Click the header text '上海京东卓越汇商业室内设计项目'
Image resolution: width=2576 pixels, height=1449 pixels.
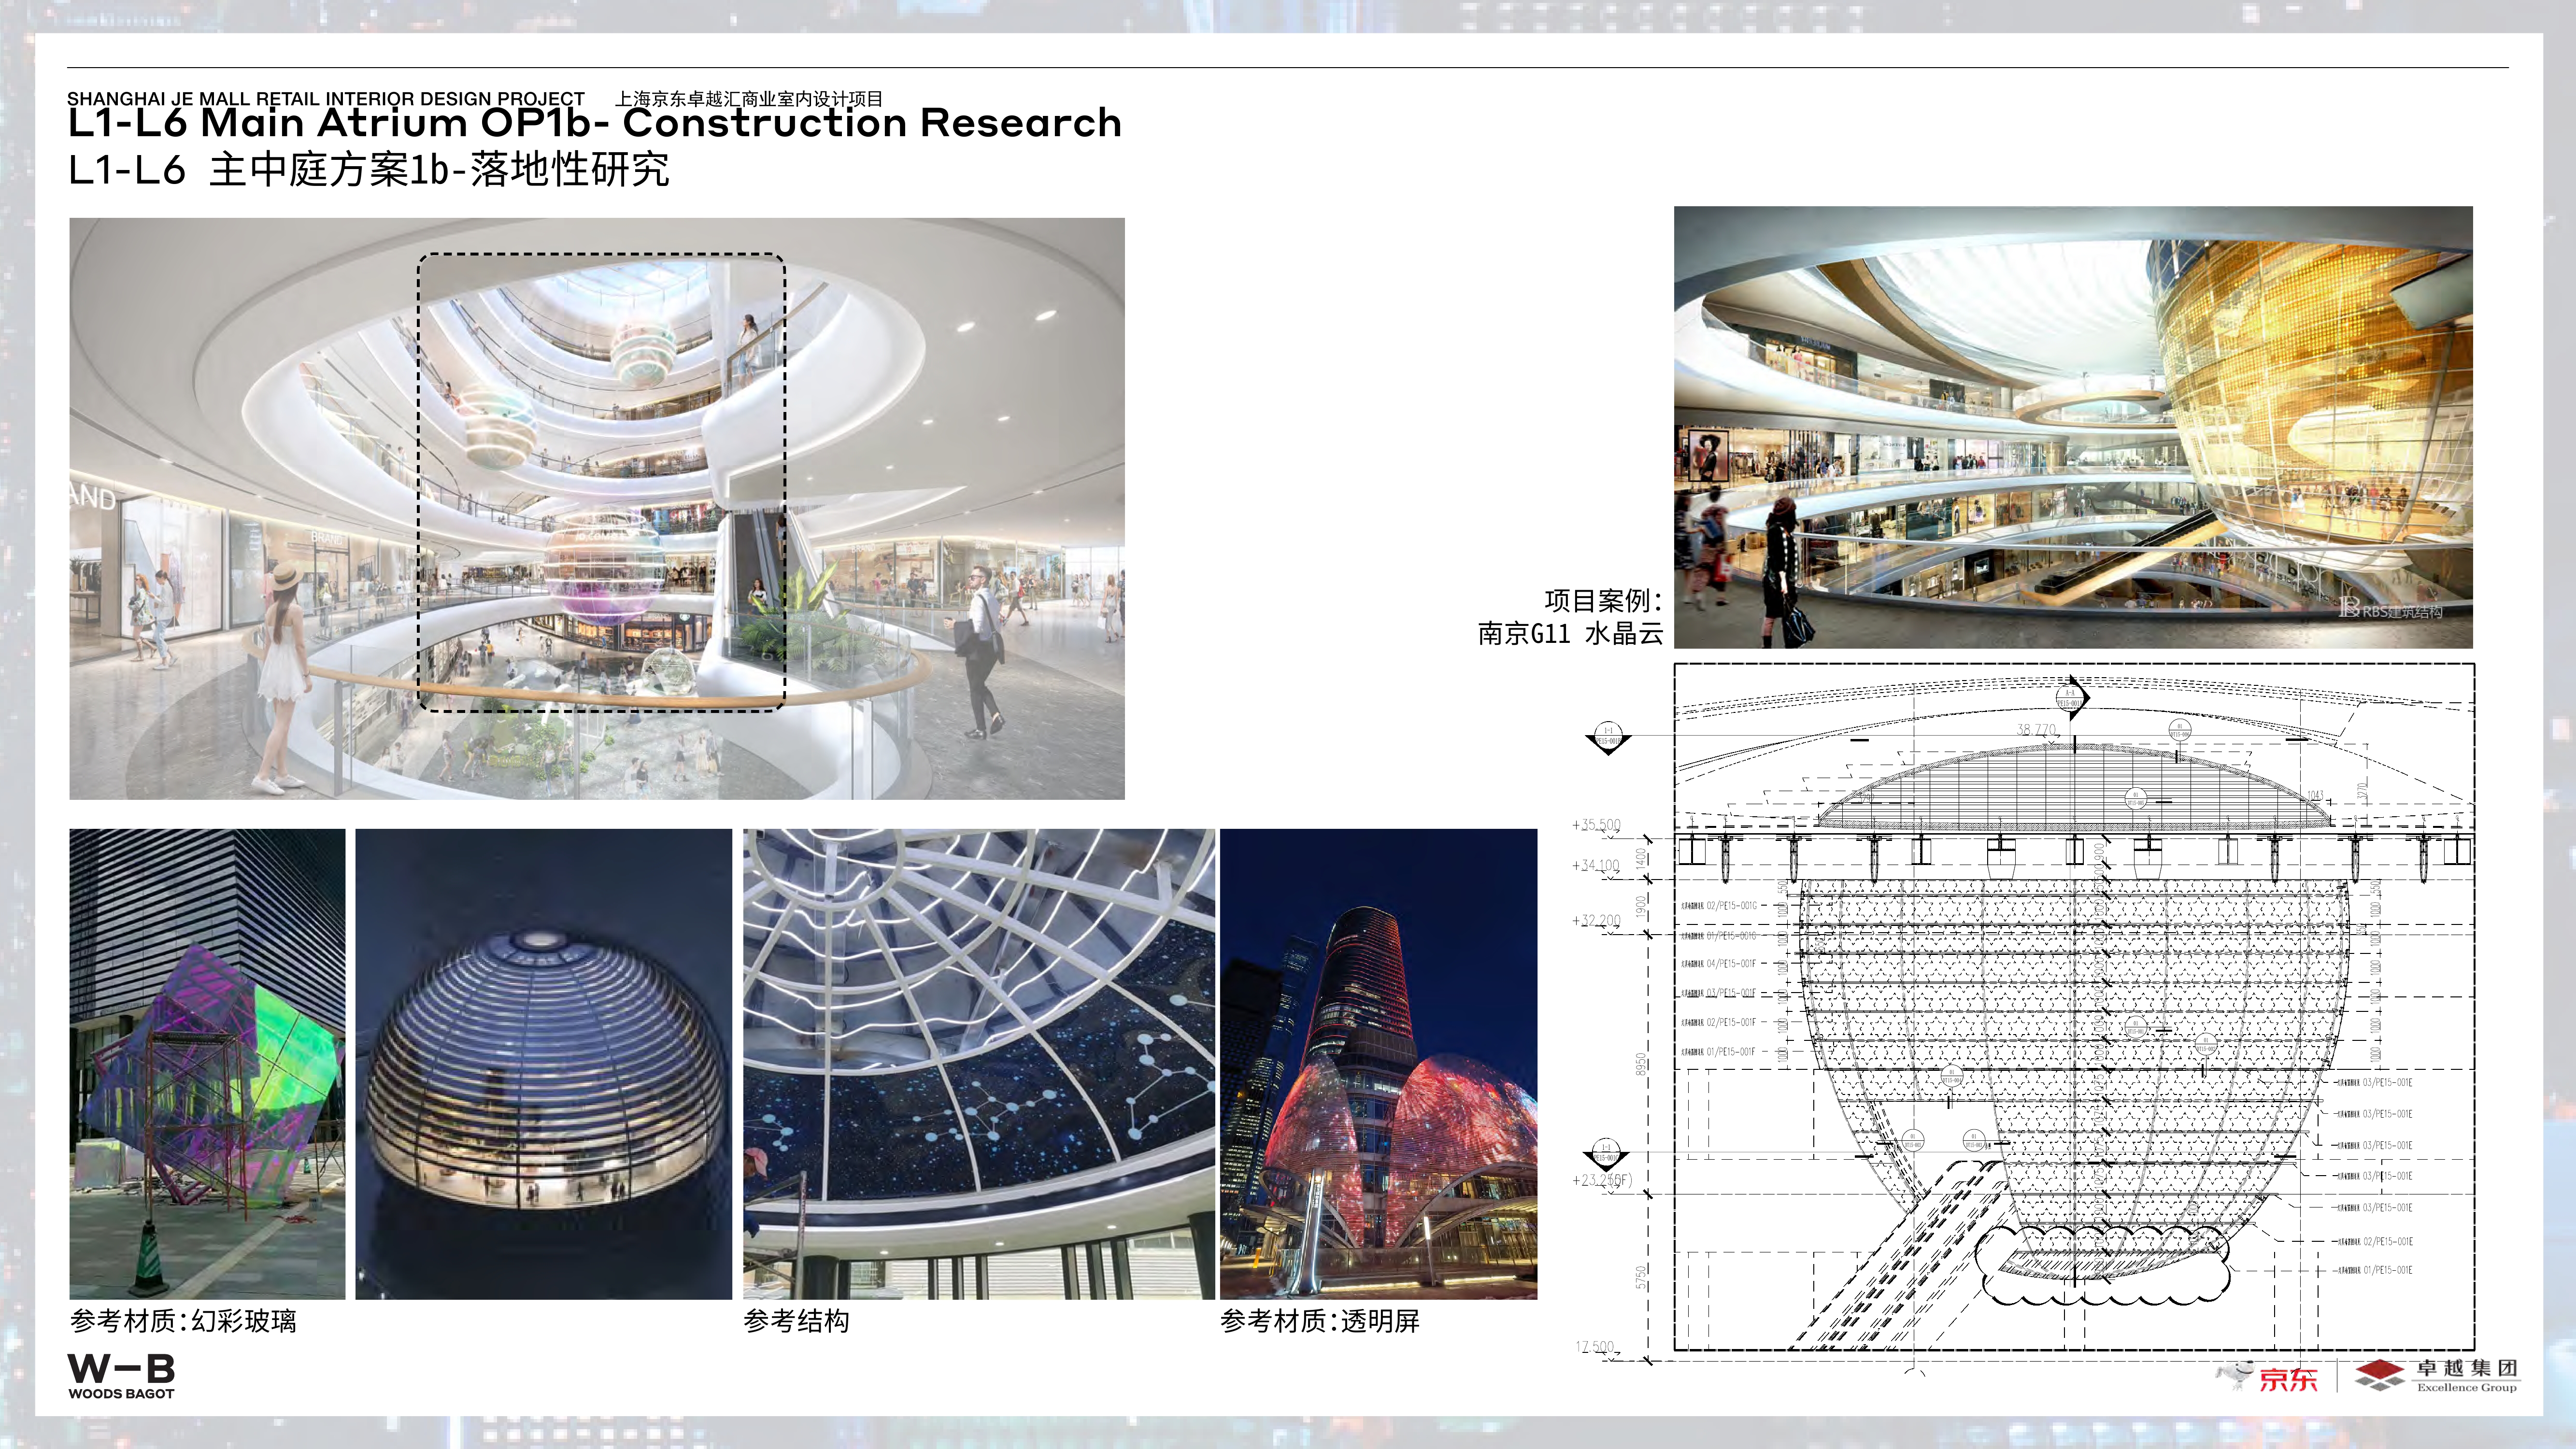tap(749, 98)
